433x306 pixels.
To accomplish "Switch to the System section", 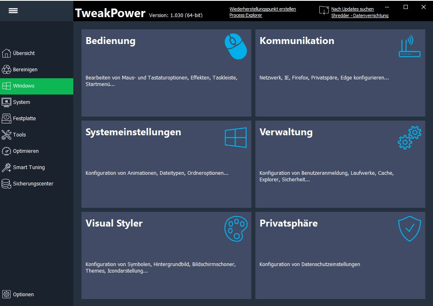I will tap(37, 102).
